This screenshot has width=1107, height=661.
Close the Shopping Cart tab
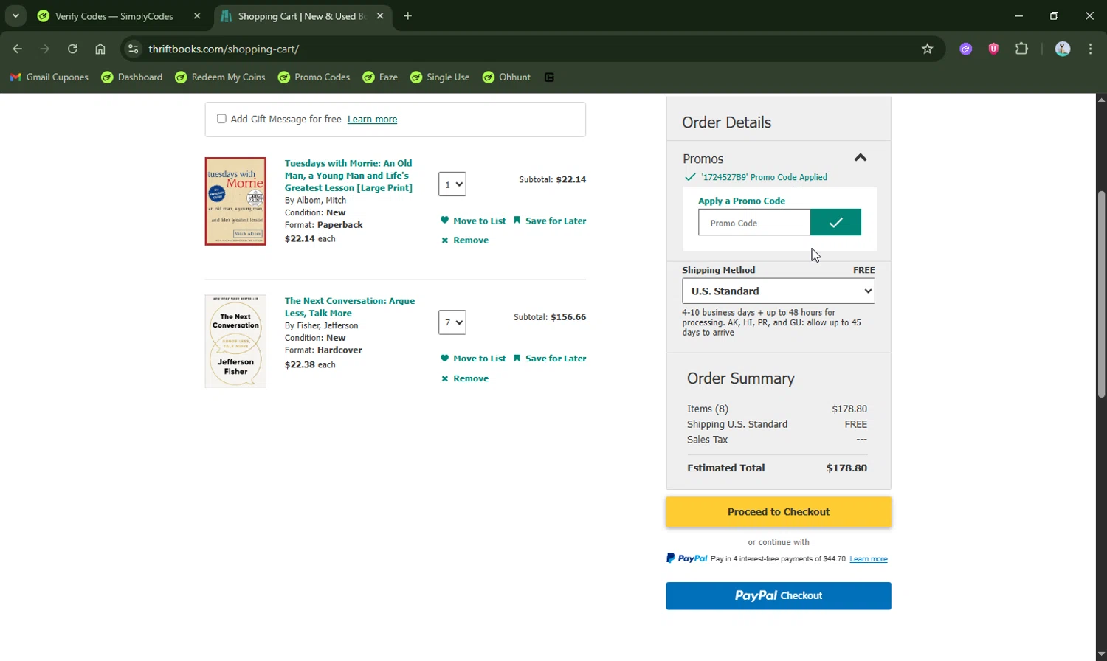click(380, 15)
